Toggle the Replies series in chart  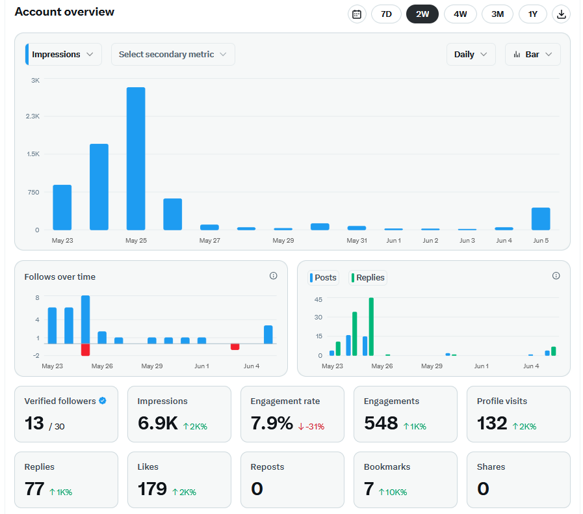click(368, 278)
